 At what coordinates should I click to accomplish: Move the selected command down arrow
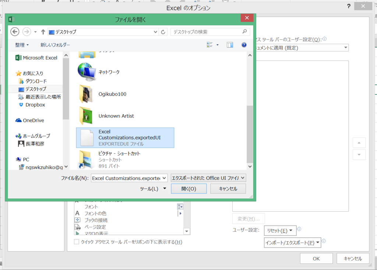pos(359,155)
